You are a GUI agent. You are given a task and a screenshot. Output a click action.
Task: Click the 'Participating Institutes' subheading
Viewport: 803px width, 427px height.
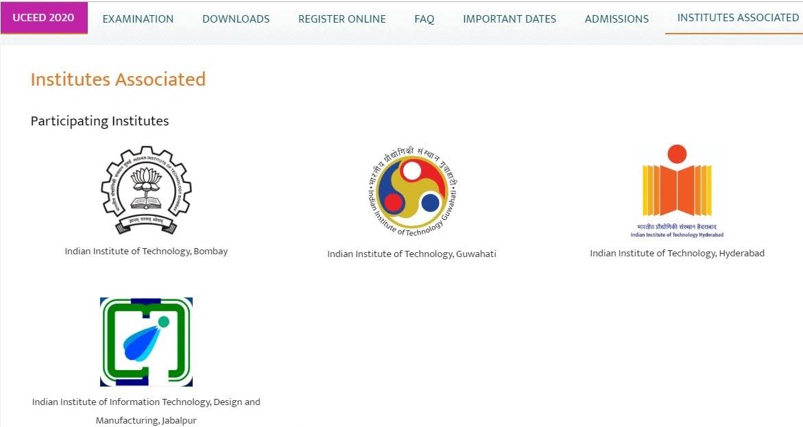[100, 121]
